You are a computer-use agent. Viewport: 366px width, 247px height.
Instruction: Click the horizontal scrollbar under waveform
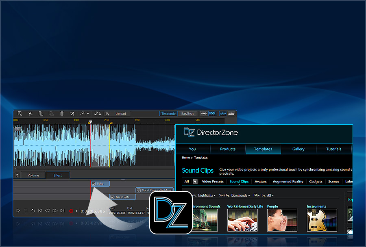[96, 169]
